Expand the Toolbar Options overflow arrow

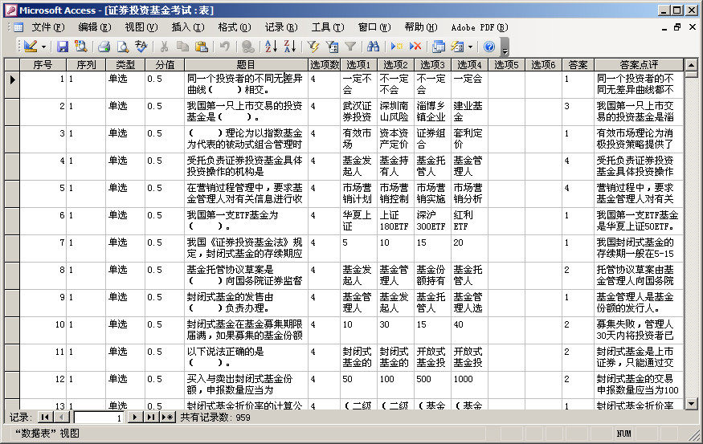tap(505, 47)
